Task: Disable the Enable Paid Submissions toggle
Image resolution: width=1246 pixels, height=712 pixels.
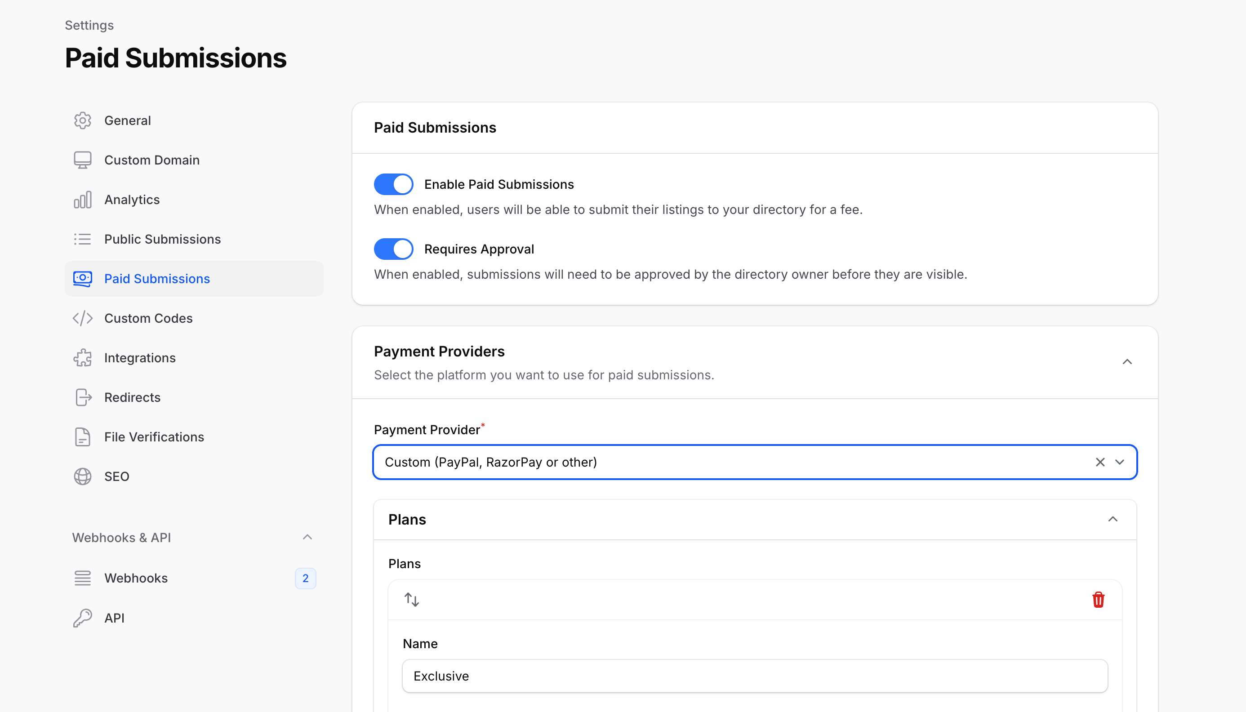Action: tap(394, 184)
